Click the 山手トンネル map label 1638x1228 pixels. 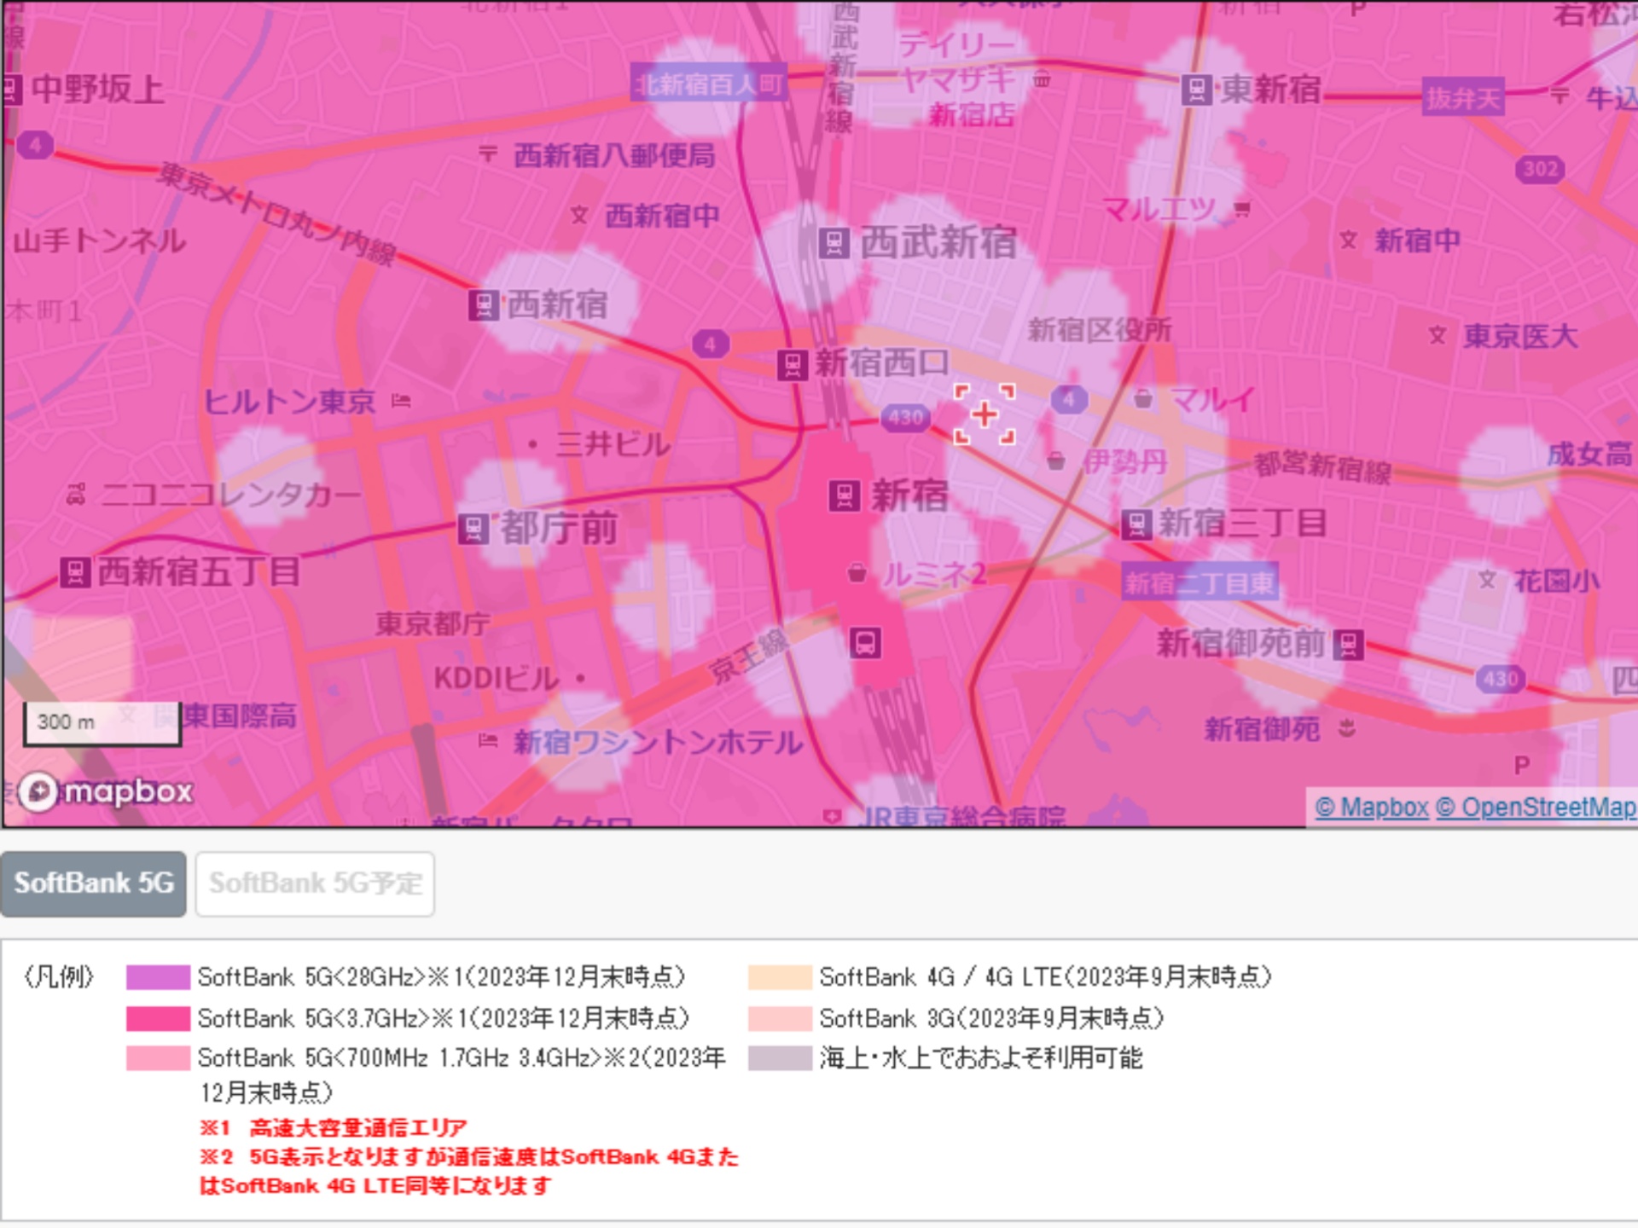(100, 241)
